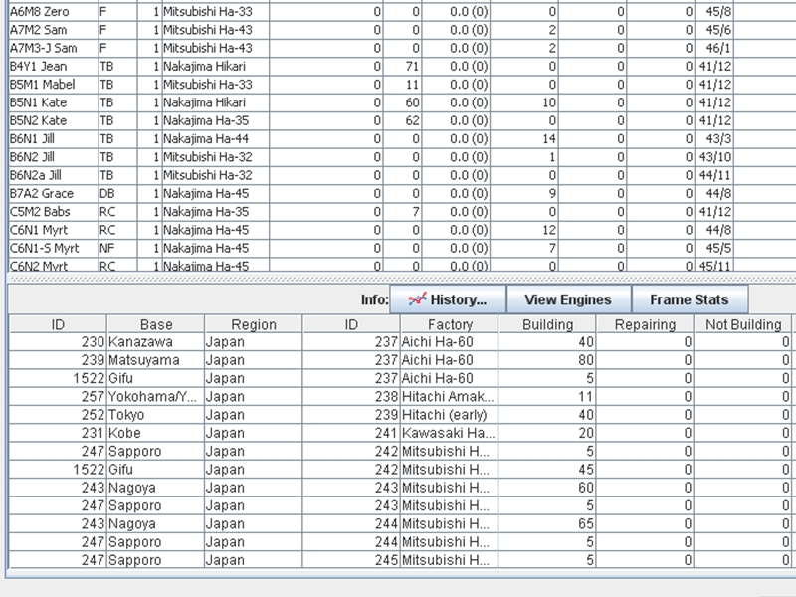Select the Yokohama base row
This screenshot has height=597, width=796.
(401, 397)
